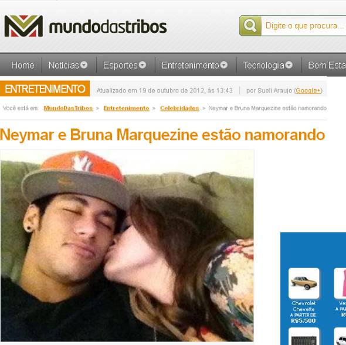This screenshot has width=346, height=345.
Task: Open the Bem Estar menu item
Action: (327, 65)
